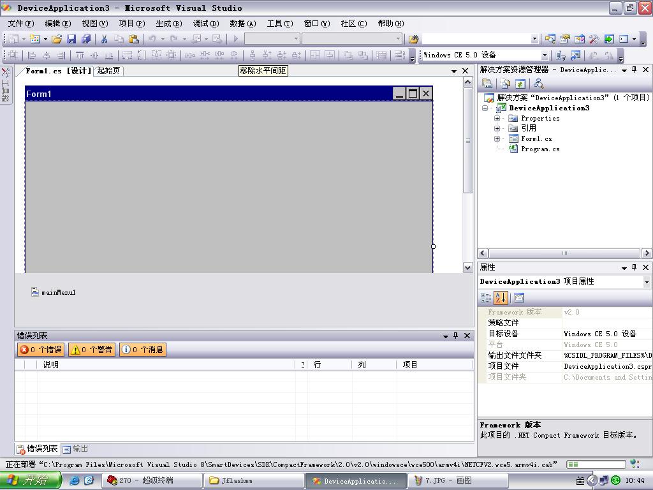Toggle the 0 个错误 errors filter
653x490 pixels.
(x=40, y=349)
